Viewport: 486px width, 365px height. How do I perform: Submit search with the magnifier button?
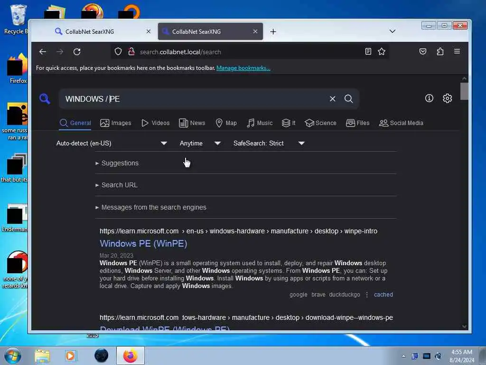pyautogui.click(x=349, y=99)
